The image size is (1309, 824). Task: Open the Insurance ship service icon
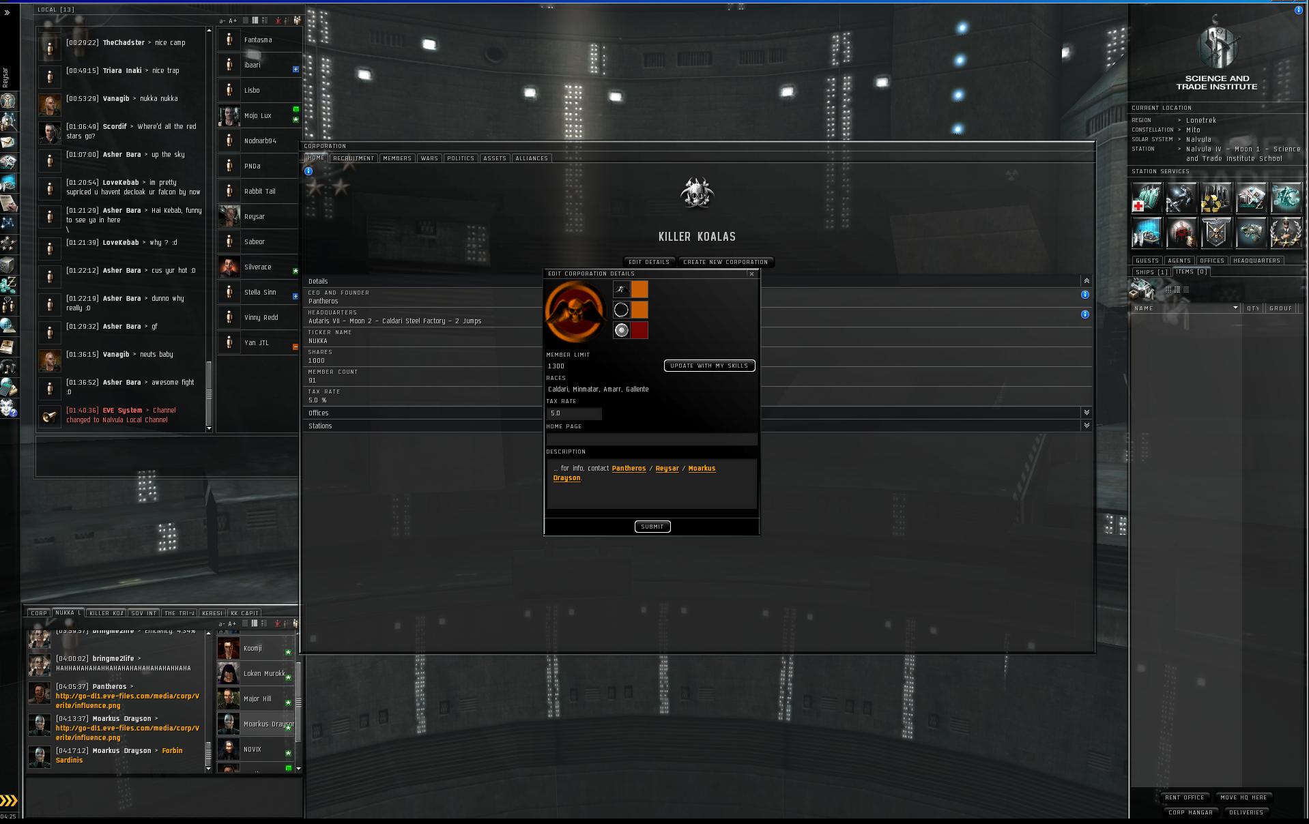click(1252, 233)
